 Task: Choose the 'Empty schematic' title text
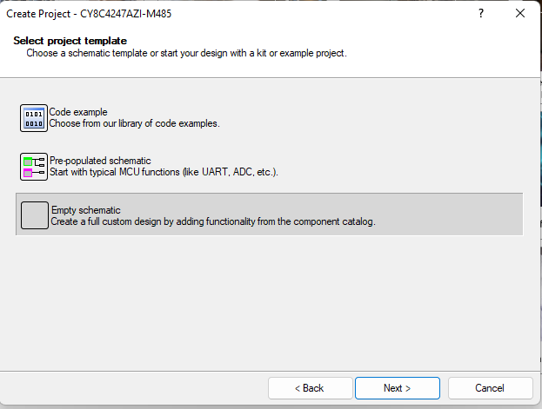(86, 210)
